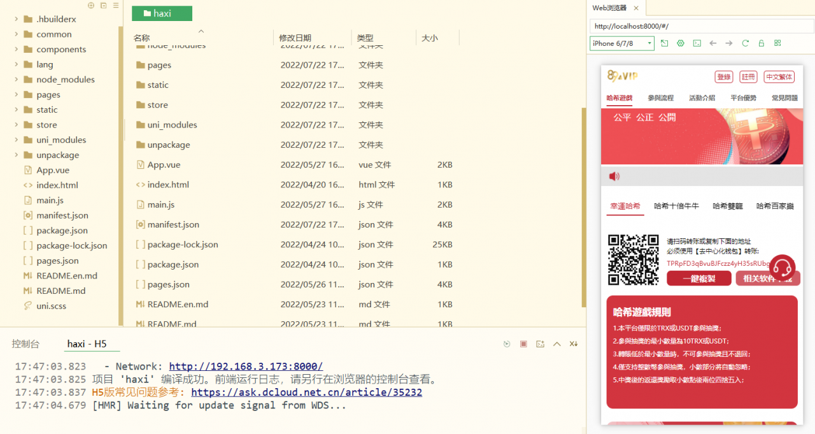Click the red stop-run icon in console
This screenshot has width=815, height=434.
(523, 344)
